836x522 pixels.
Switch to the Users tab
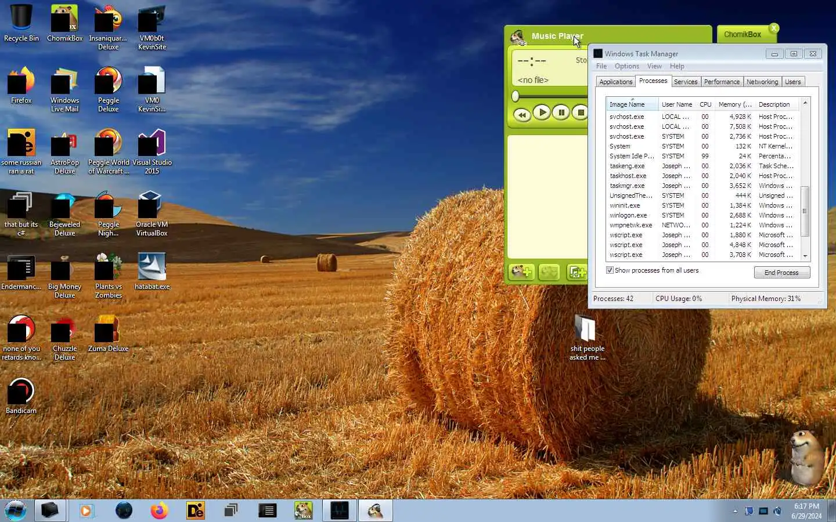(x=793, y=82)
